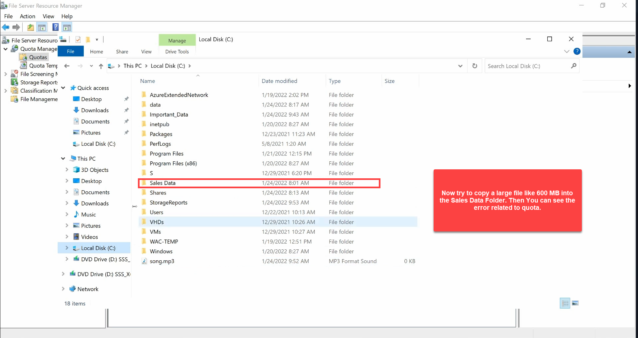638x338 pixels.
Task: Expand the ribbon using the chevron
Action: pos(567,51)
